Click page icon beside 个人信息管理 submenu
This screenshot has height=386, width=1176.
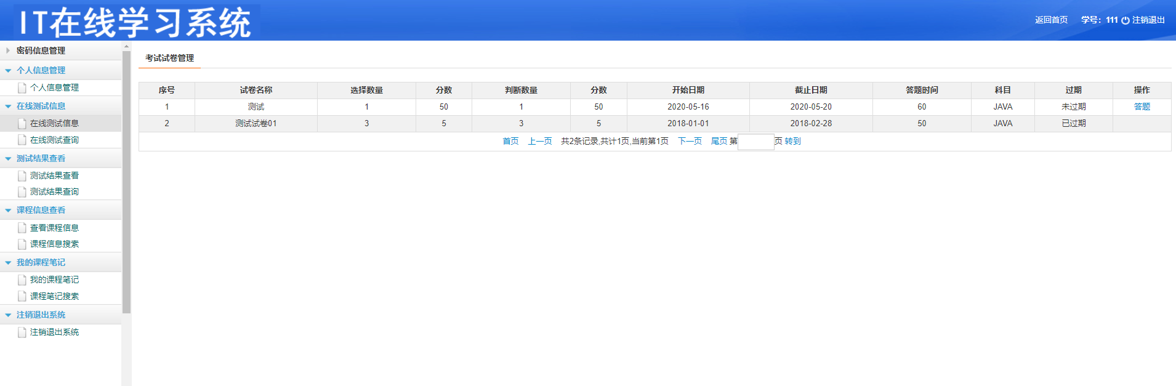tap(22, 88)
